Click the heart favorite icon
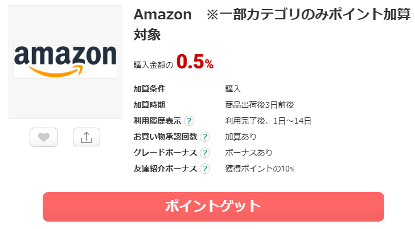The width and height of the screenshot is (415, 229). pyautogui.click(x=44, y=137)
